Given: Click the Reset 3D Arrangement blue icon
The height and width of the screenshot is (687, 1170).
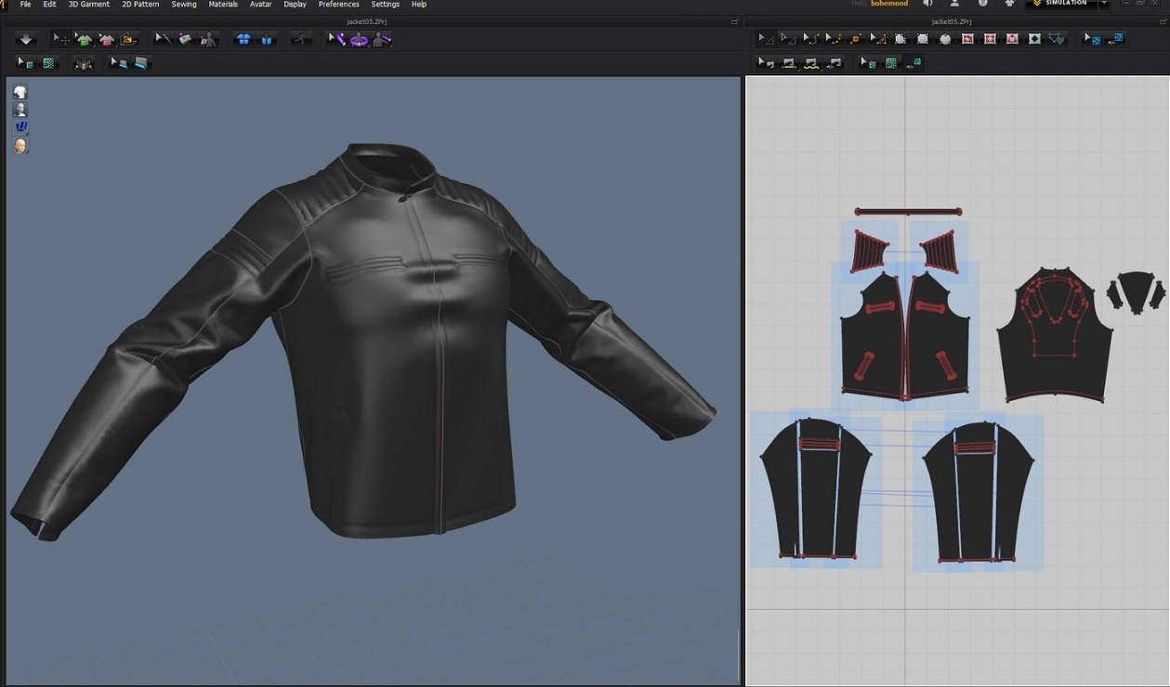Looking at the screenshot, I should (x=267, y=40).
